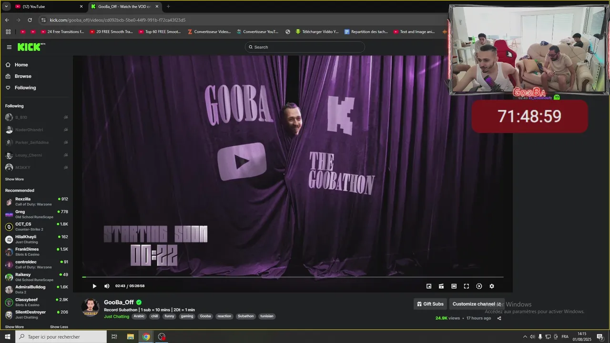Cast the video to a device

[441, 286]
